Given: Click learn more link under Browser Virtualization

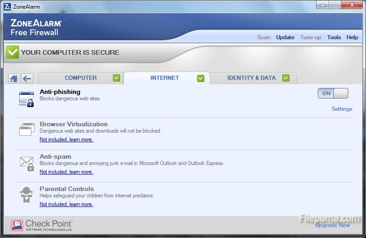Looking at the screenshot, I should point(81,140).
